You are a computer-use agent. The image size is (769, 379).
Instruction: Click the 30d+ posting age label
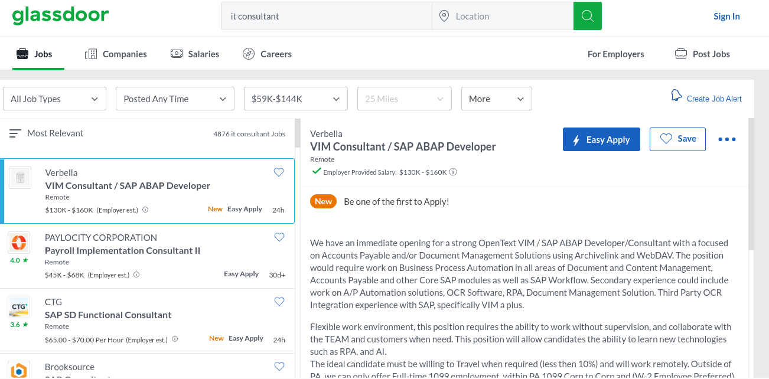277,275
